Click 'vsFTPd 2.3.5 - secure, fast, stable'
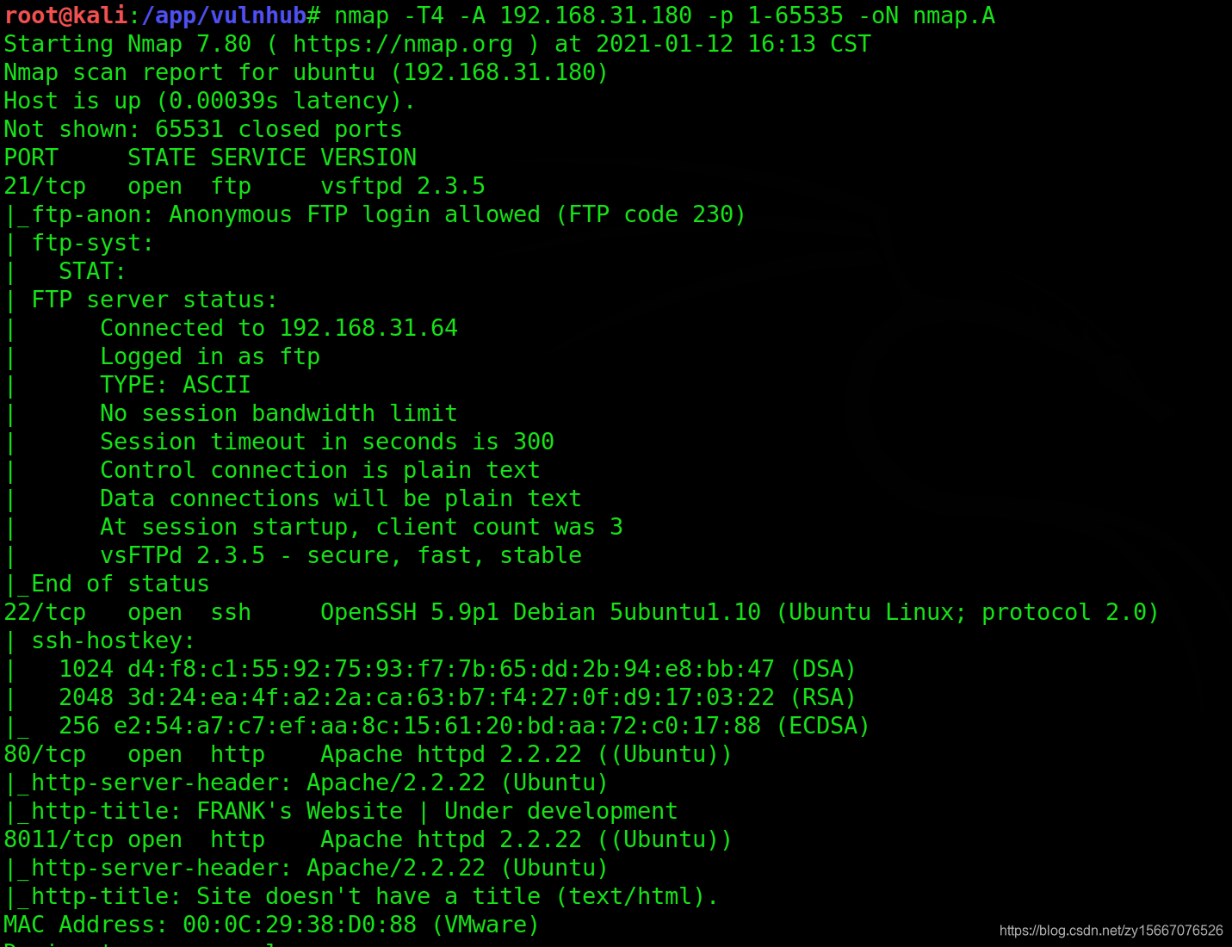Viewport: 1232px width, 947px height. pyautogui.click(x=341, y=555)
